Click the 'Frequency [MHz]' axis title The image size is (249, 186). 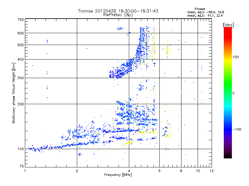coord(118,175)
